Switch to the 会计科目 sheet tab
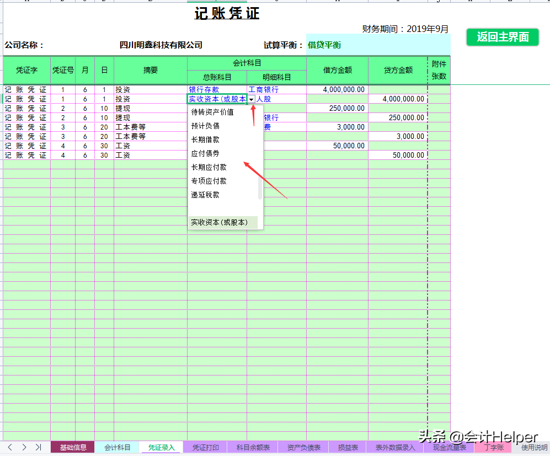The width and height of the screenshot is (550, 456). pos(117,448)
